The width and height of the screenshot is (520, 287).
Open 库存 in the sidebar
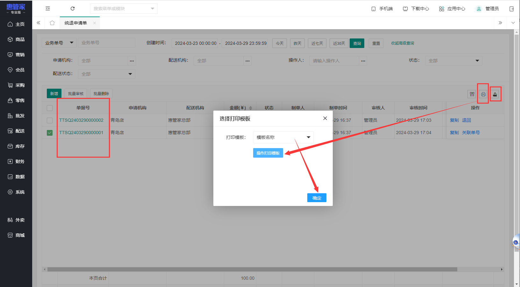pos(16,146)
